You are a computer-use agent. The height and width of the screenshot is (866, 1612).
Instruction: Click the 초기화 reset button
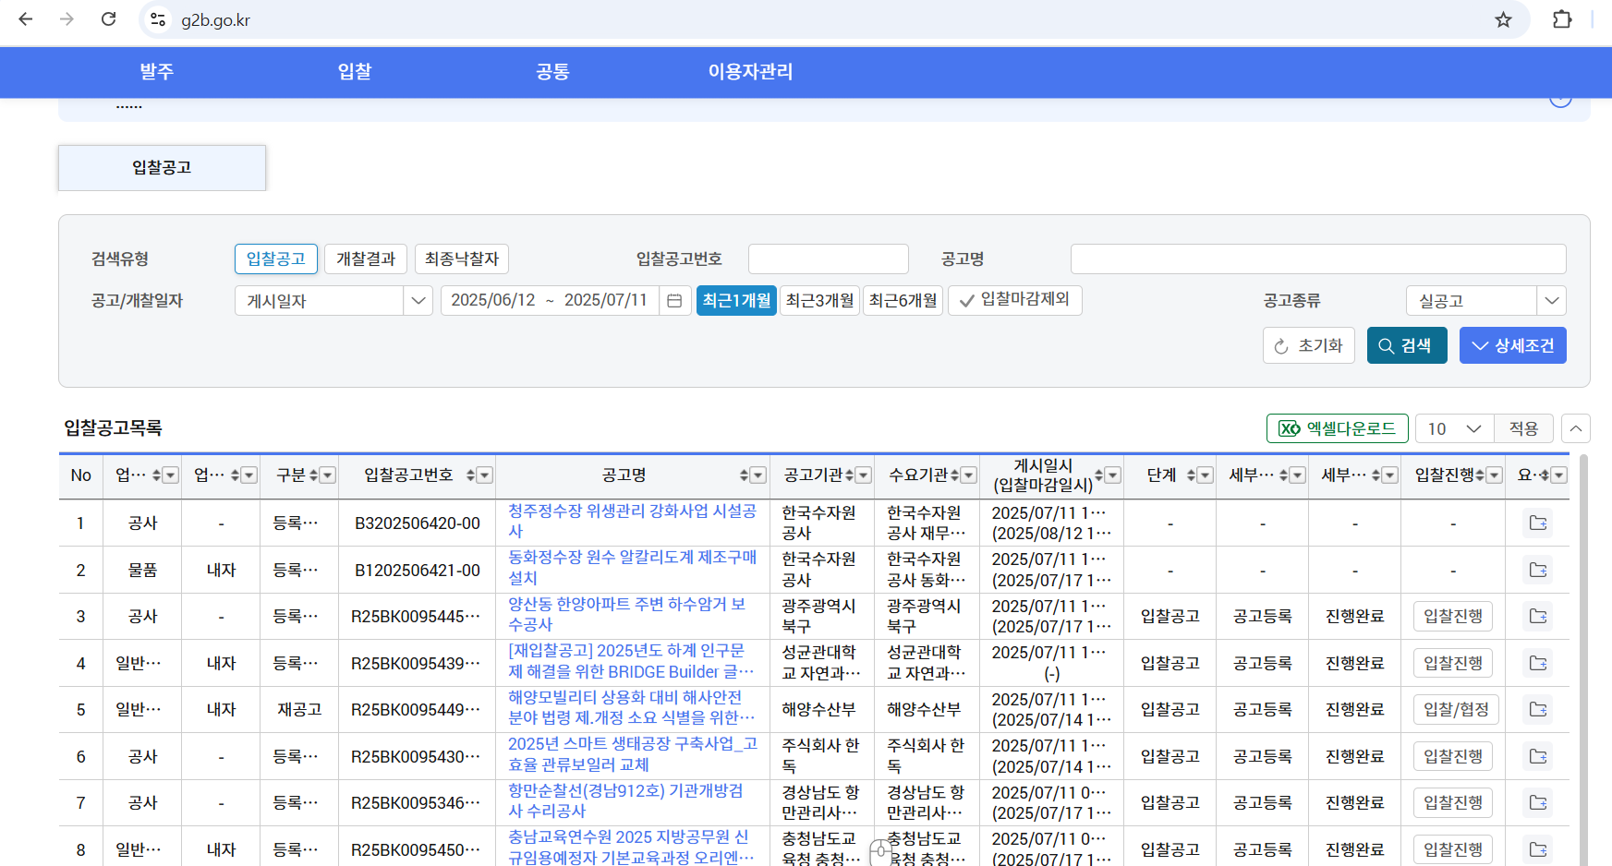1309,345
